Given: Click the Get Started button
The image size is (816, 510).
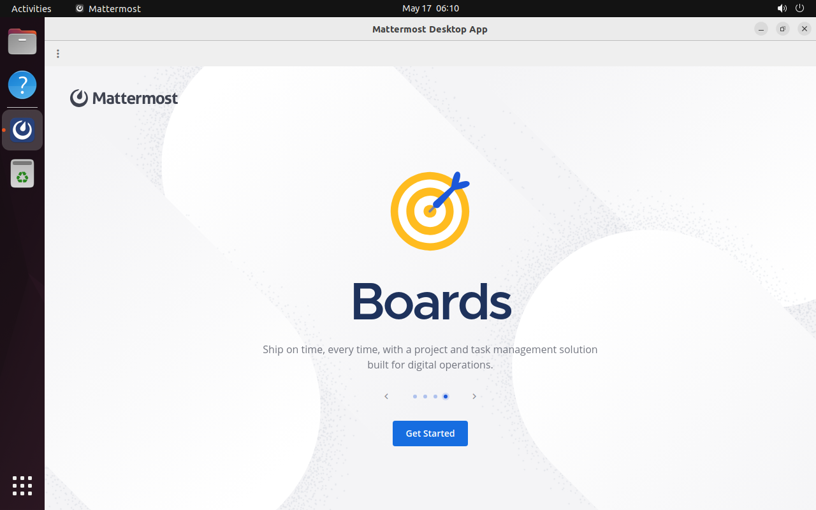Looking at the screenshot, I should (x=430, y=433).
